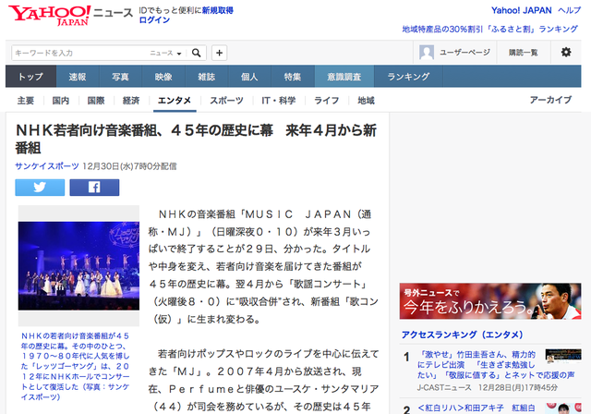The width and height of the screenshot is (591, 414).
Task: Select the エンタメ category
Action: point(175,101)
